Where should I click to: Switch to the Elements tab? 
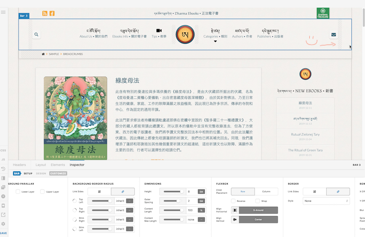click(x=58, y=165)
